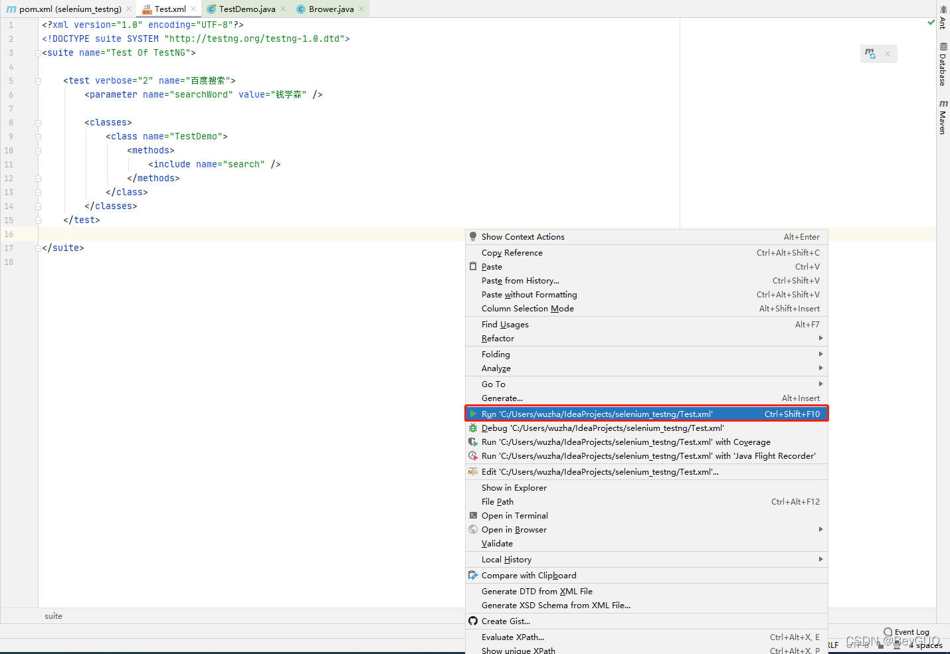This screenshot has height=654, width=950.
Task: Click the Coverage shield icon
Action: tap(473, 442)
